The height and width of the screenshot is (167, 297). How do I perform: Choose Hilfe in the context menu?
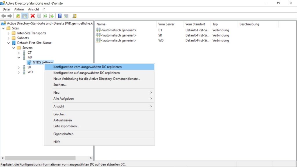click(99, 142)
